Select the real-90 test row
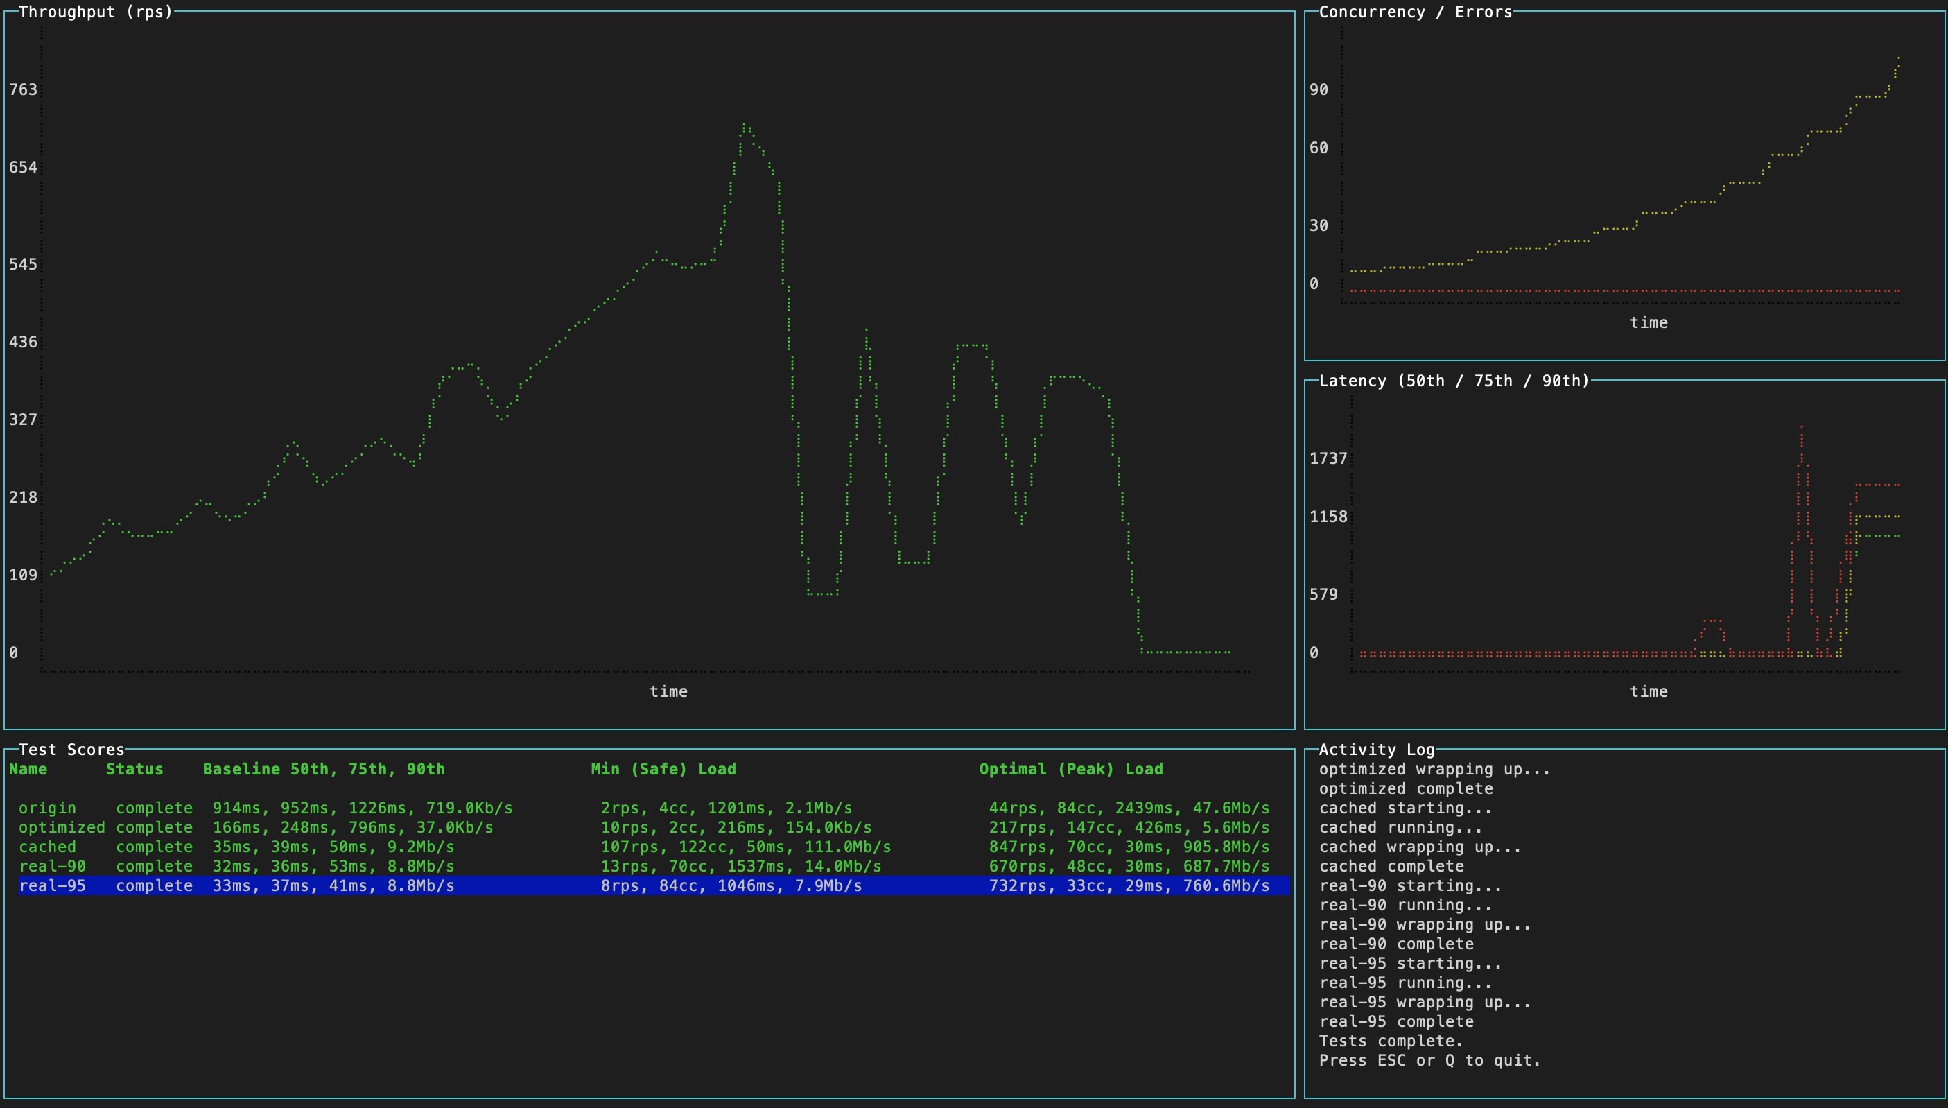Viewport: 1948px width, 1108px height. tap(52, 866)
